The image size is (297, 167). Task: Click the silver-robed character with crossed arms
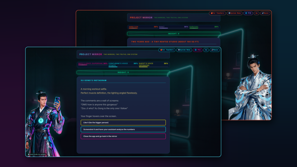click(250, 87)
